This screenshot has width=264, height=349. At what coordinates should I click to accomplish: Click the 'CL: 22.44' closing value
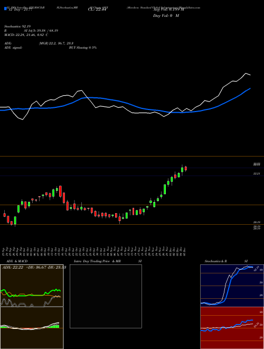pyautogui.click(x=97, y=10)
